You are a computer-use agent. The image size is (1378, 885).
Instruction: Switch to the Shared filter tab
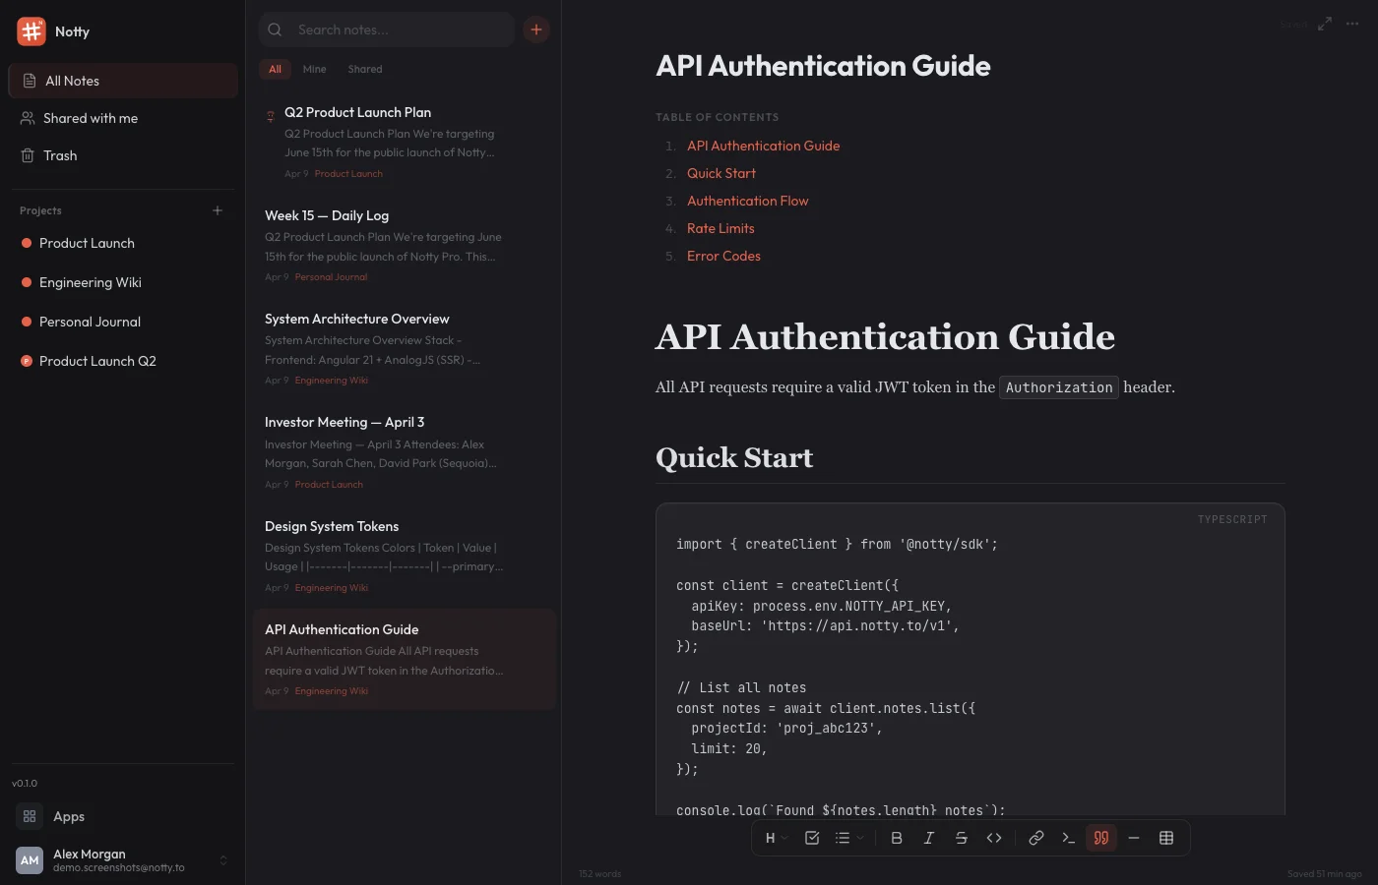click(x=365, y=69)
